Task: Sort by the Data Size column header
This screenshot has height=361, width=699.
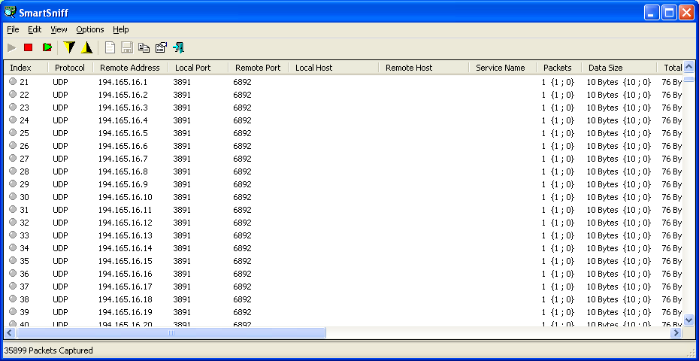Action: click(619, 68)
